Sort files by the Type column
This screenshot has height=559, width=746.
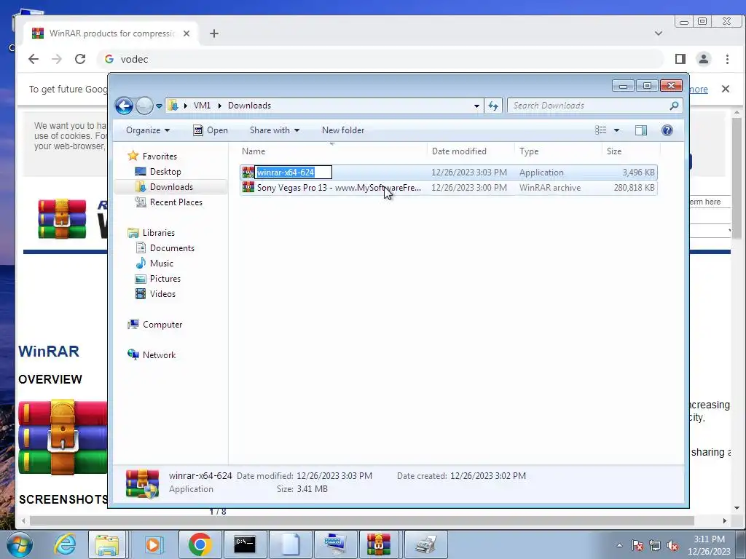point(558,151)
